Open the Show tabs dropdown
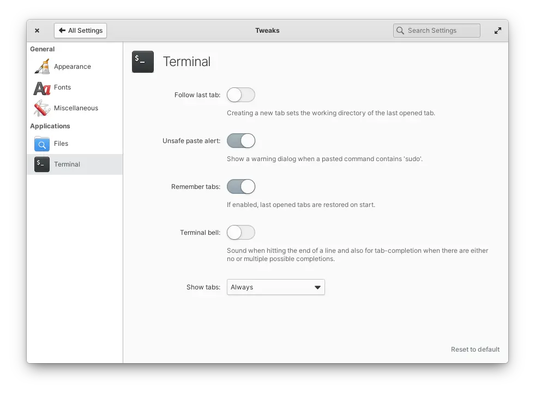 (275, 287)
